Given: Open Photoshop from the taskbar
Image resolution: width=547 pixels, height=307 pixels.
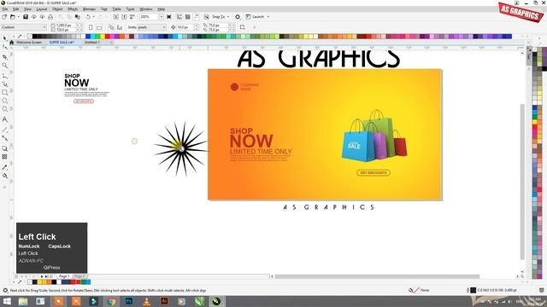Looking at the screenshot, I should pyautogui.click(x=129, y=301).
